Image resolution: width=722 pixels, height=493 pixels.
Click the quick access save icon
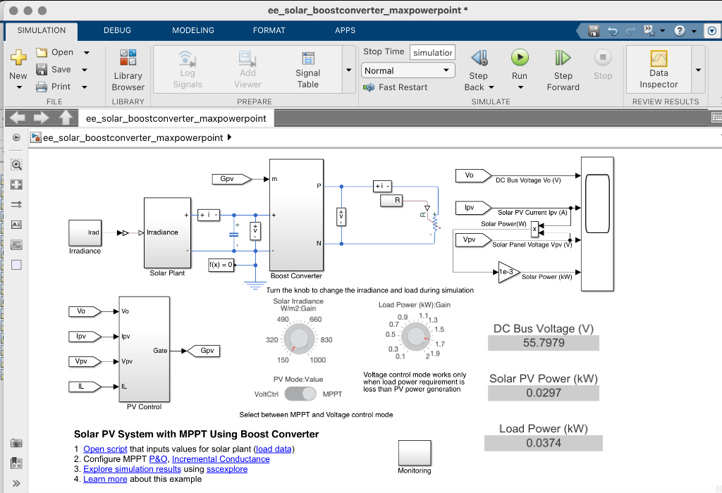pos(594,31)
